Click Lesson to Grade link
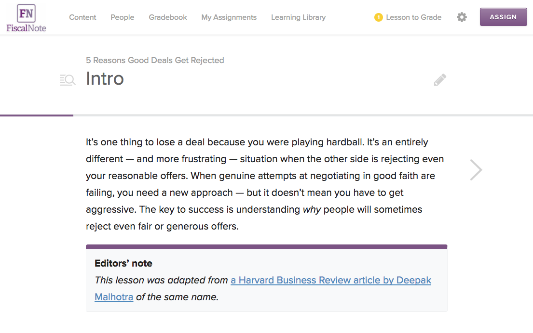Viewport: 533px width, 333px height. tap(414, 17)
